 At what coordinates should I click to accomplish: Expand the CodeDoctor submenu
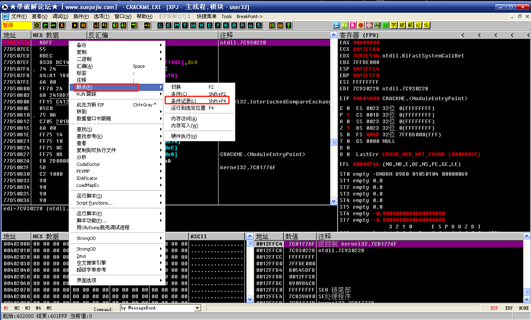pyautogui.click(x=117, y=164)
